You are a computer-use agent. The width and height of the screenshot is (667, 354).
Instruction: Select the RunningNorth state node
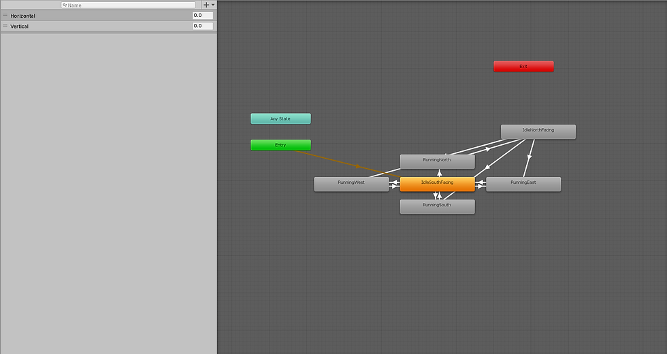pos(437,162)
